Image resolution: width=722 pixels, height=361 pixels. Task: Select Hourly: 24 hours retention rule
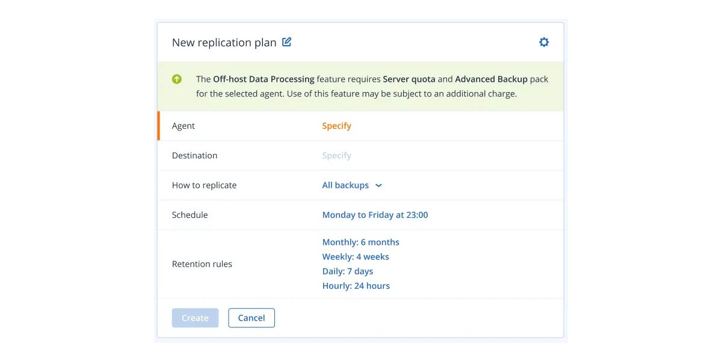click(x=356, y=286)
